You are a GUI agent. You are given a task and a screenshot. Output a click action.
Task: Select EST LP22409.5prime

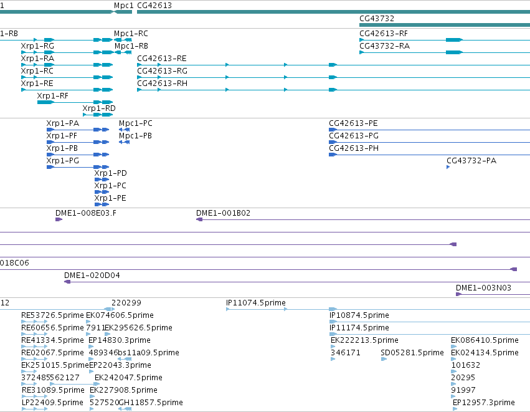click(52, 403)
